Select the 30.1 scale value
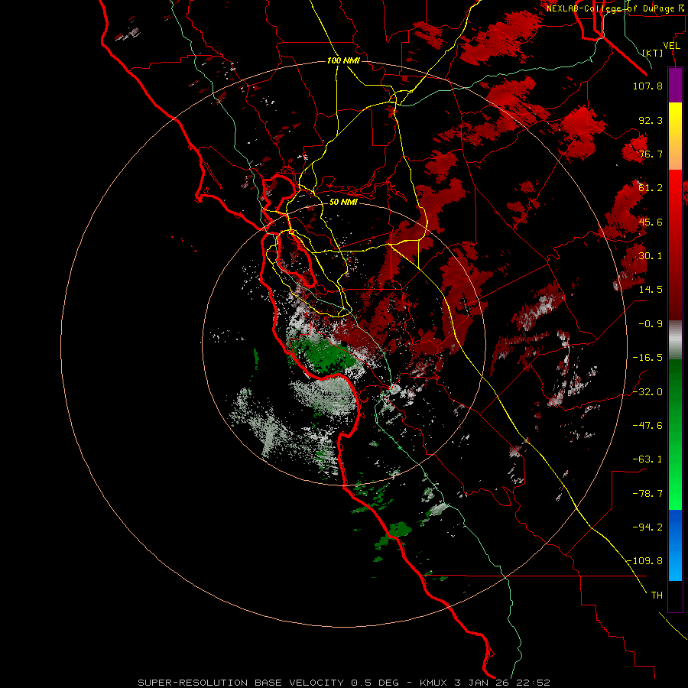This screenshot has height=688, width=688. pyautogui.click(x=651, y=256)
